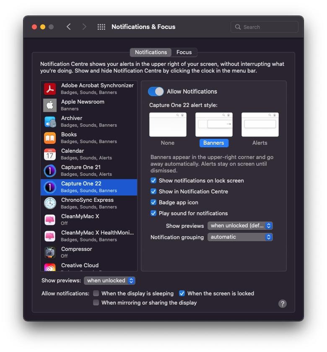The height and width of the screenshot is (352, 327).
Task: Click the Compressor app icon
Action: [x=50, y=253]
